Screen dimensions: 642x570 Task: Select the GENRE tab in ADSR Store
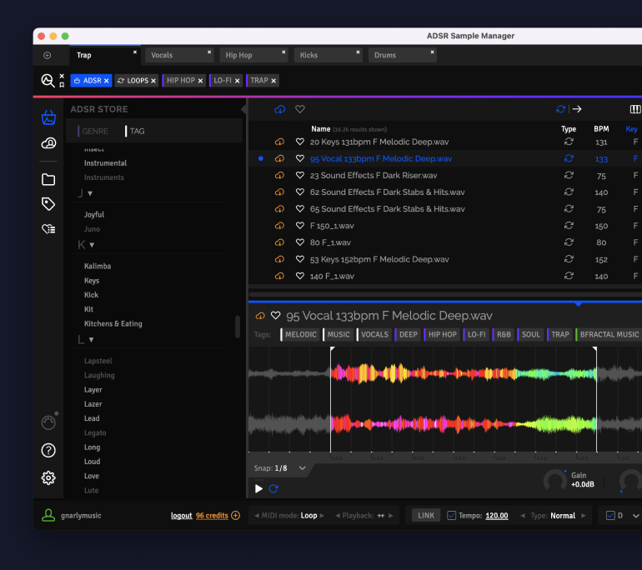95,131
